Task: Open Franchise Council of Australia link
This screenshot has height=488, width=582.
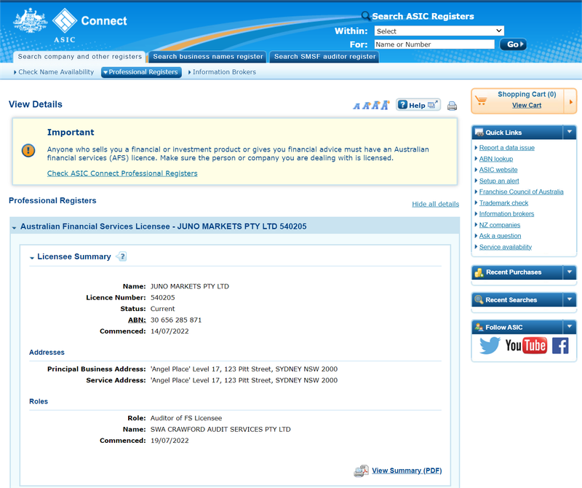Action: point(521,192)
